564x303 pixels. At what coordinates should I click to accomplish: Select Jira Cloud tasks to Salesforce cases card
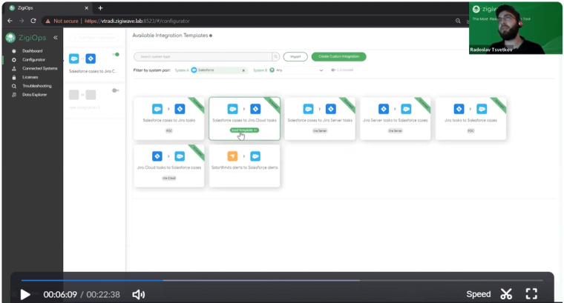(168, 166)
